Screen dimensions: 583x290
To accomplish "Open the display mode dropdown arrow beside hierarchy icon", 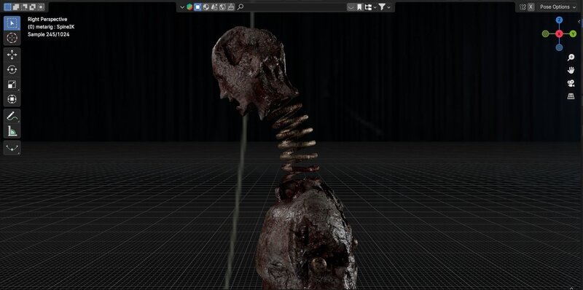I will [x=375, y=7].
